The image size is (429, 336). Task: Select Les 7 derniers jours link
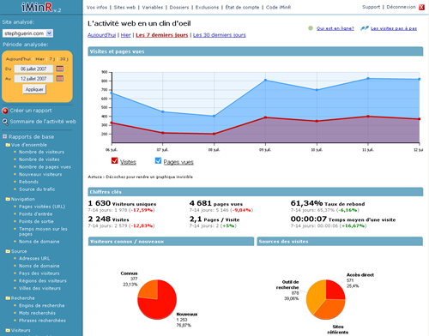tap(162, 35)
